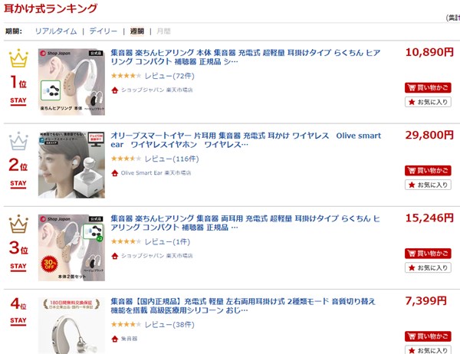Click the bronze crown icon for rank 3
The image size is (460, 354).
coord(18,224)
